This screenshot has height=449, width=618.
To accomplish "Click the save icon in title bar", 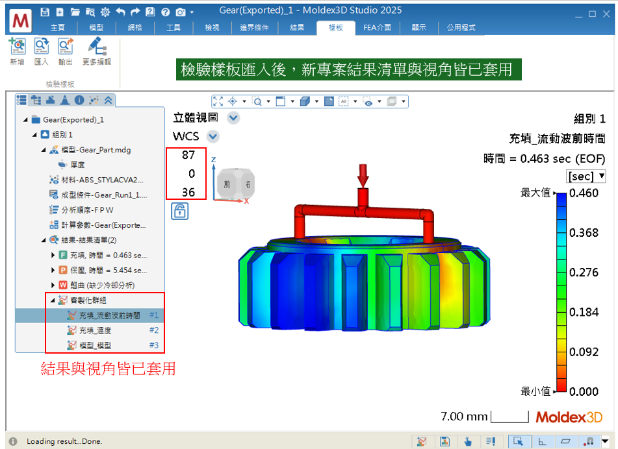I will tap(45, 12).
